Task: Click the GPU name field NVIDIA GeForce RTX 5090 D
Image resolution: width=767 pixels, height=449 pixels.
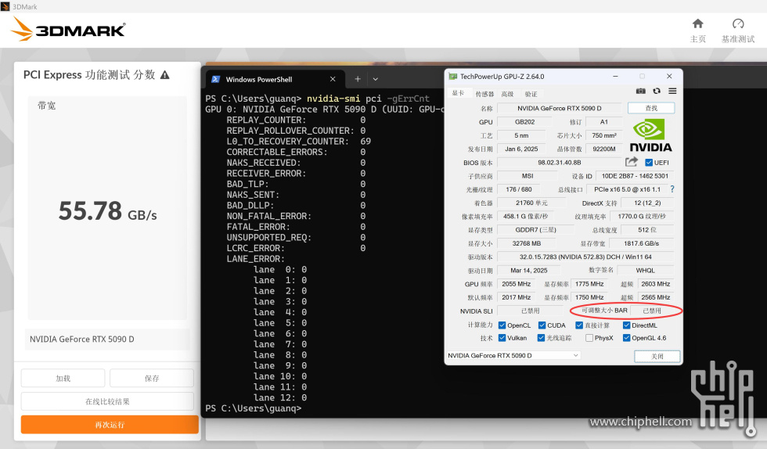Action: [x=559, y=108]
